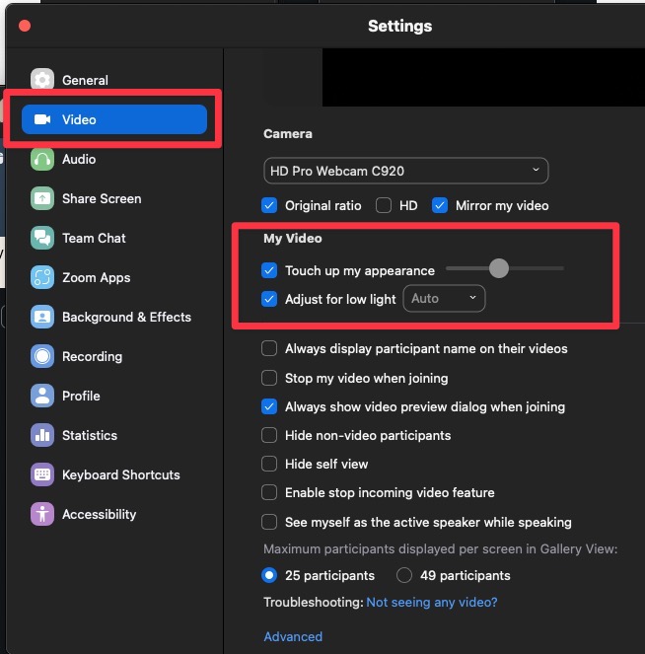Open Accessibility settings label
Viewport: 645px width, 654px height.
click(x=100, y=514)
